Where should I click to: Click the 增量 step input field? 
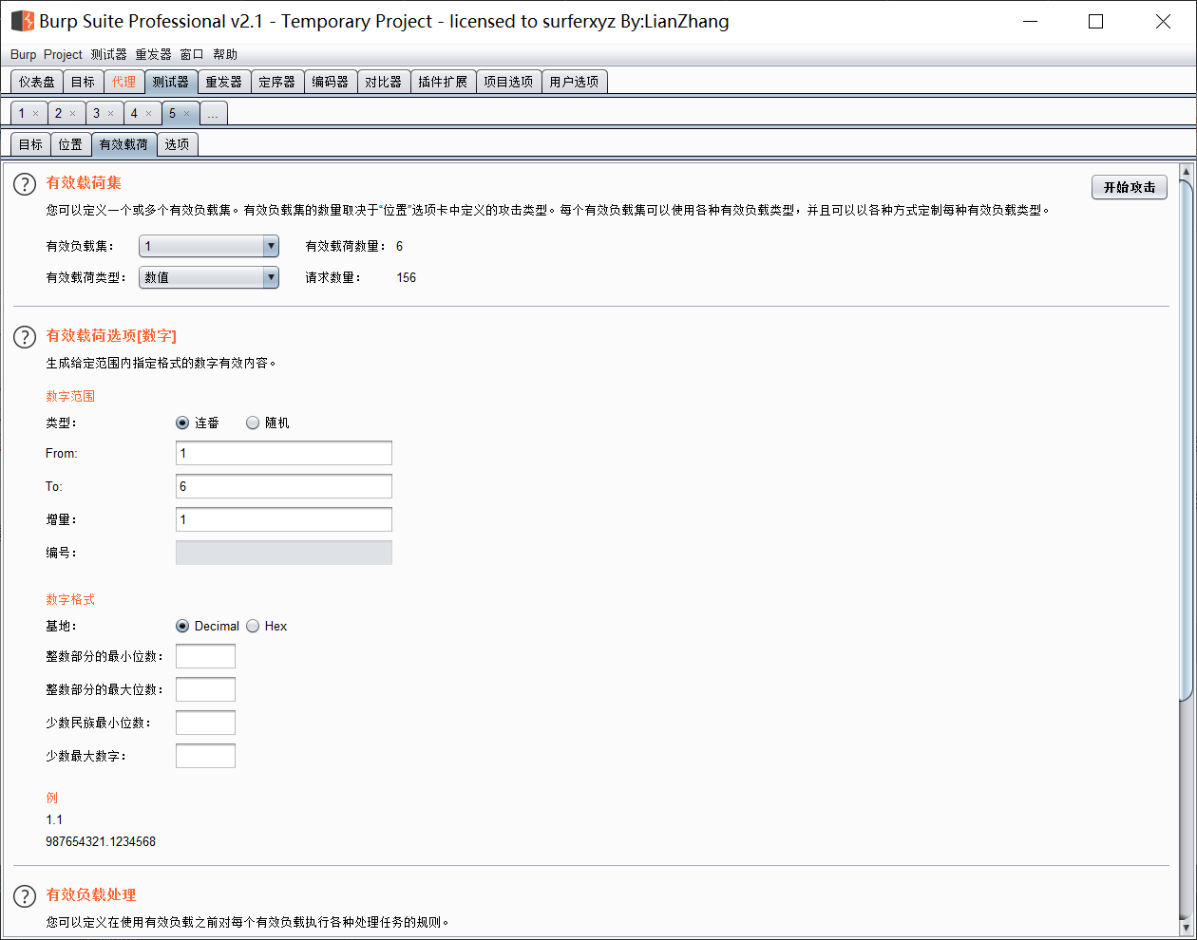(x=284, y=519)
